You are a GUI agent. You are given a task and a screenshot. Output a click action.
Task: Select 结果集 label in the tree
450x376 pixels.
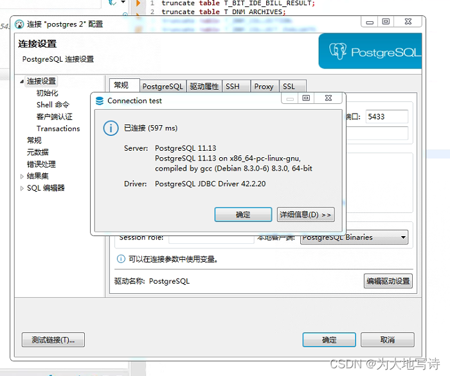38,176
